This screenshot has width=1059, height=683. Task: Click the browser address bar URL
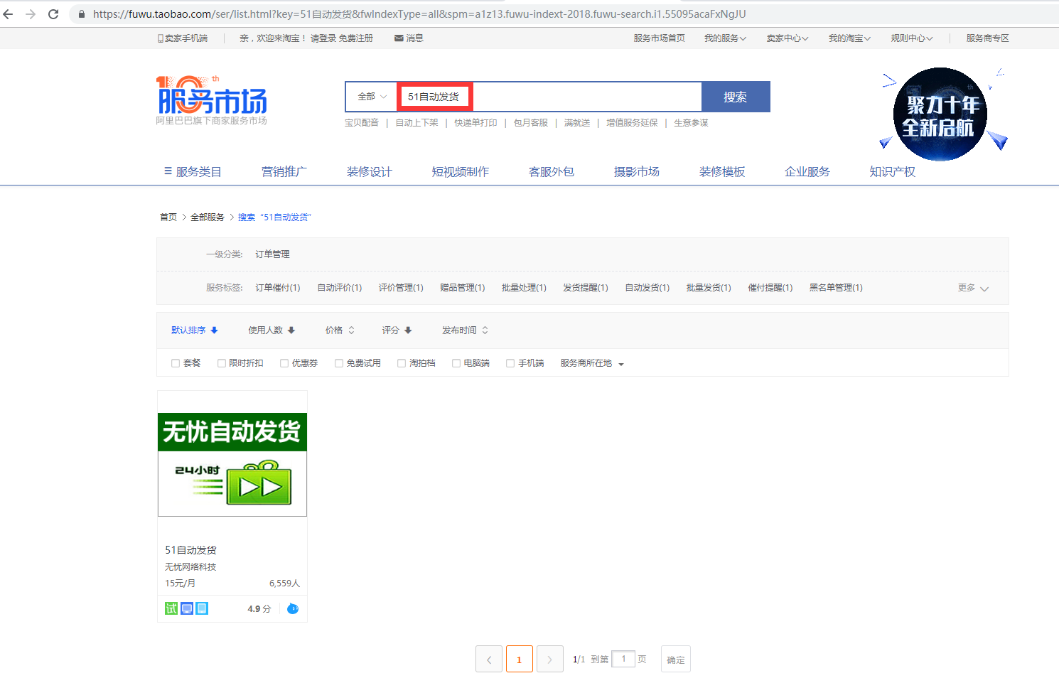click(x=419, y=14)
